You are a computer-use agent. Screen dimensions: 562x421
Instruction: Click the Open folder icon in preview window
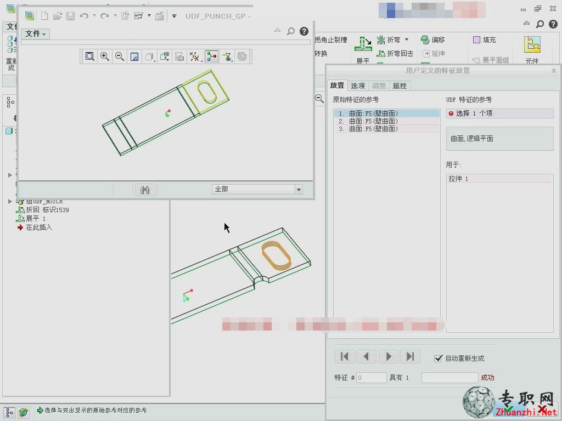tap(57, 16)
